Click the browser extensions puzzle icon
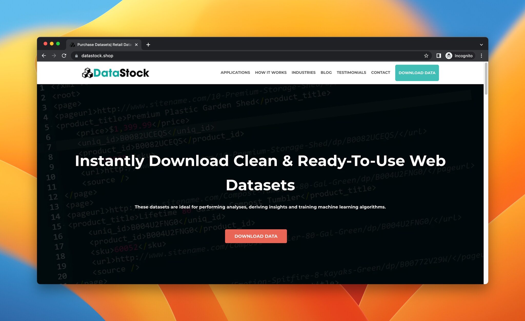 pyautogui.click(x=438, y=55)
